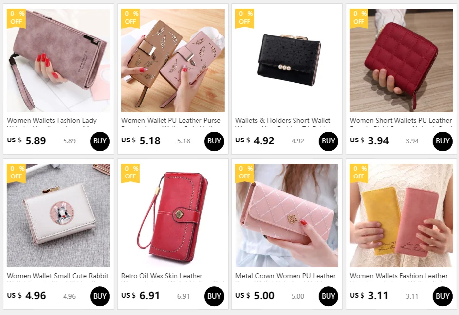Open 'Wallets & Holders Short Wallet' title link
Image resolution: width=459 pixels, height=315 pixels.
pos(283,120)
